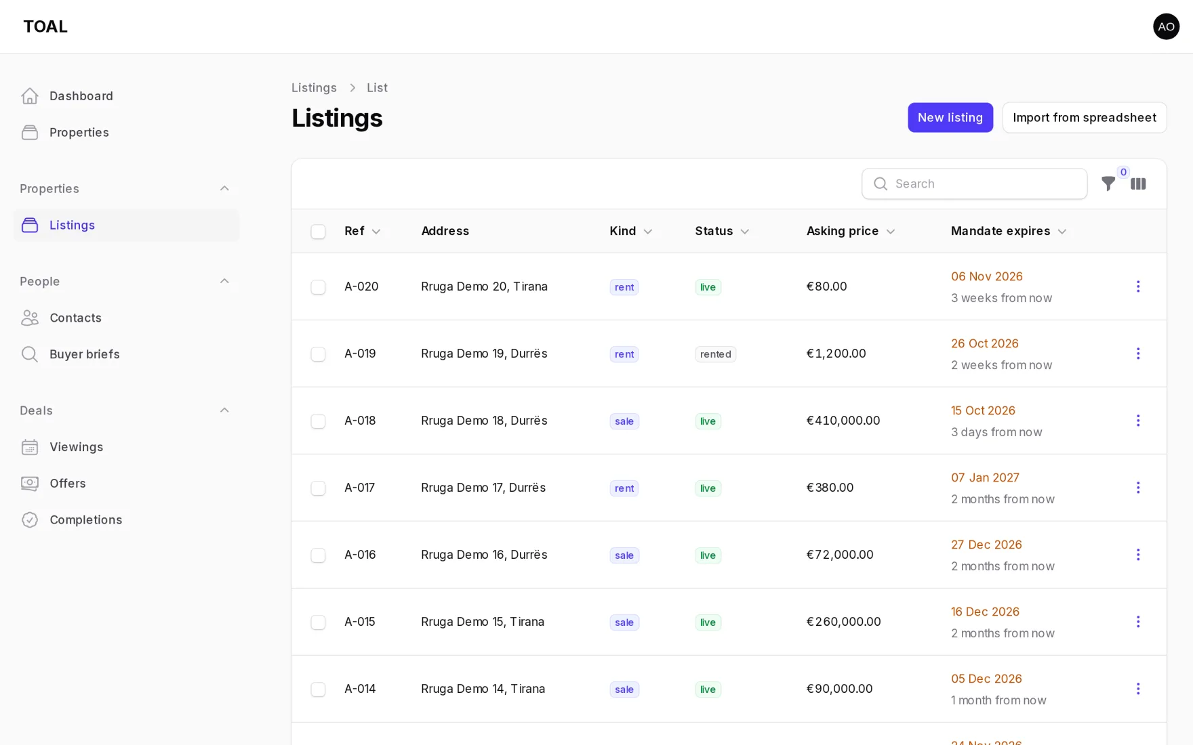The image size is (1193, 745).
Task: Open Offers in sidebar
Action: point(126,484)
